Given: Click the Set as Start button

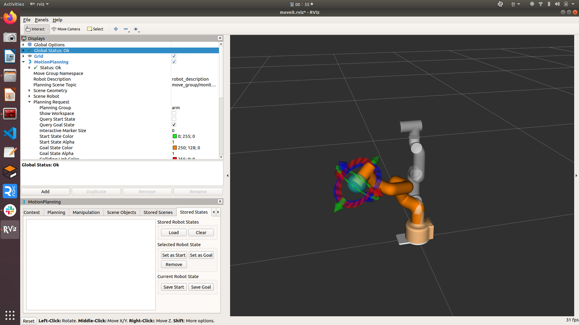Looking at the screenshot, I should pyautogui.click(x=174, y=255).
